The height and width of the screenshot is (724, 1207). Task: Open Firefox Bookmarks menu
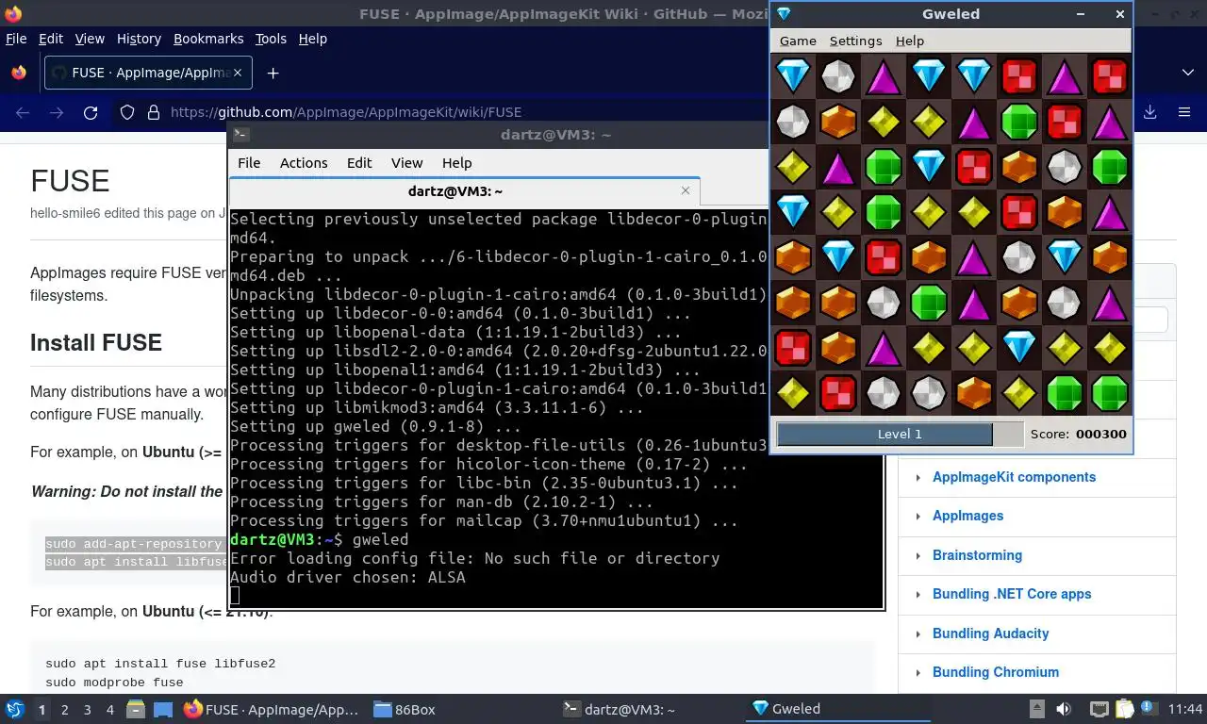[x=208, y=39]
